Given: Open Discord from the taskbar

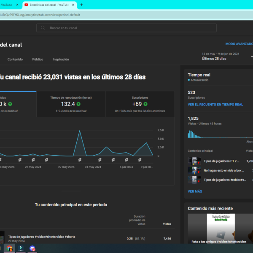Looking at the screenshot, I should pos(32,248).
